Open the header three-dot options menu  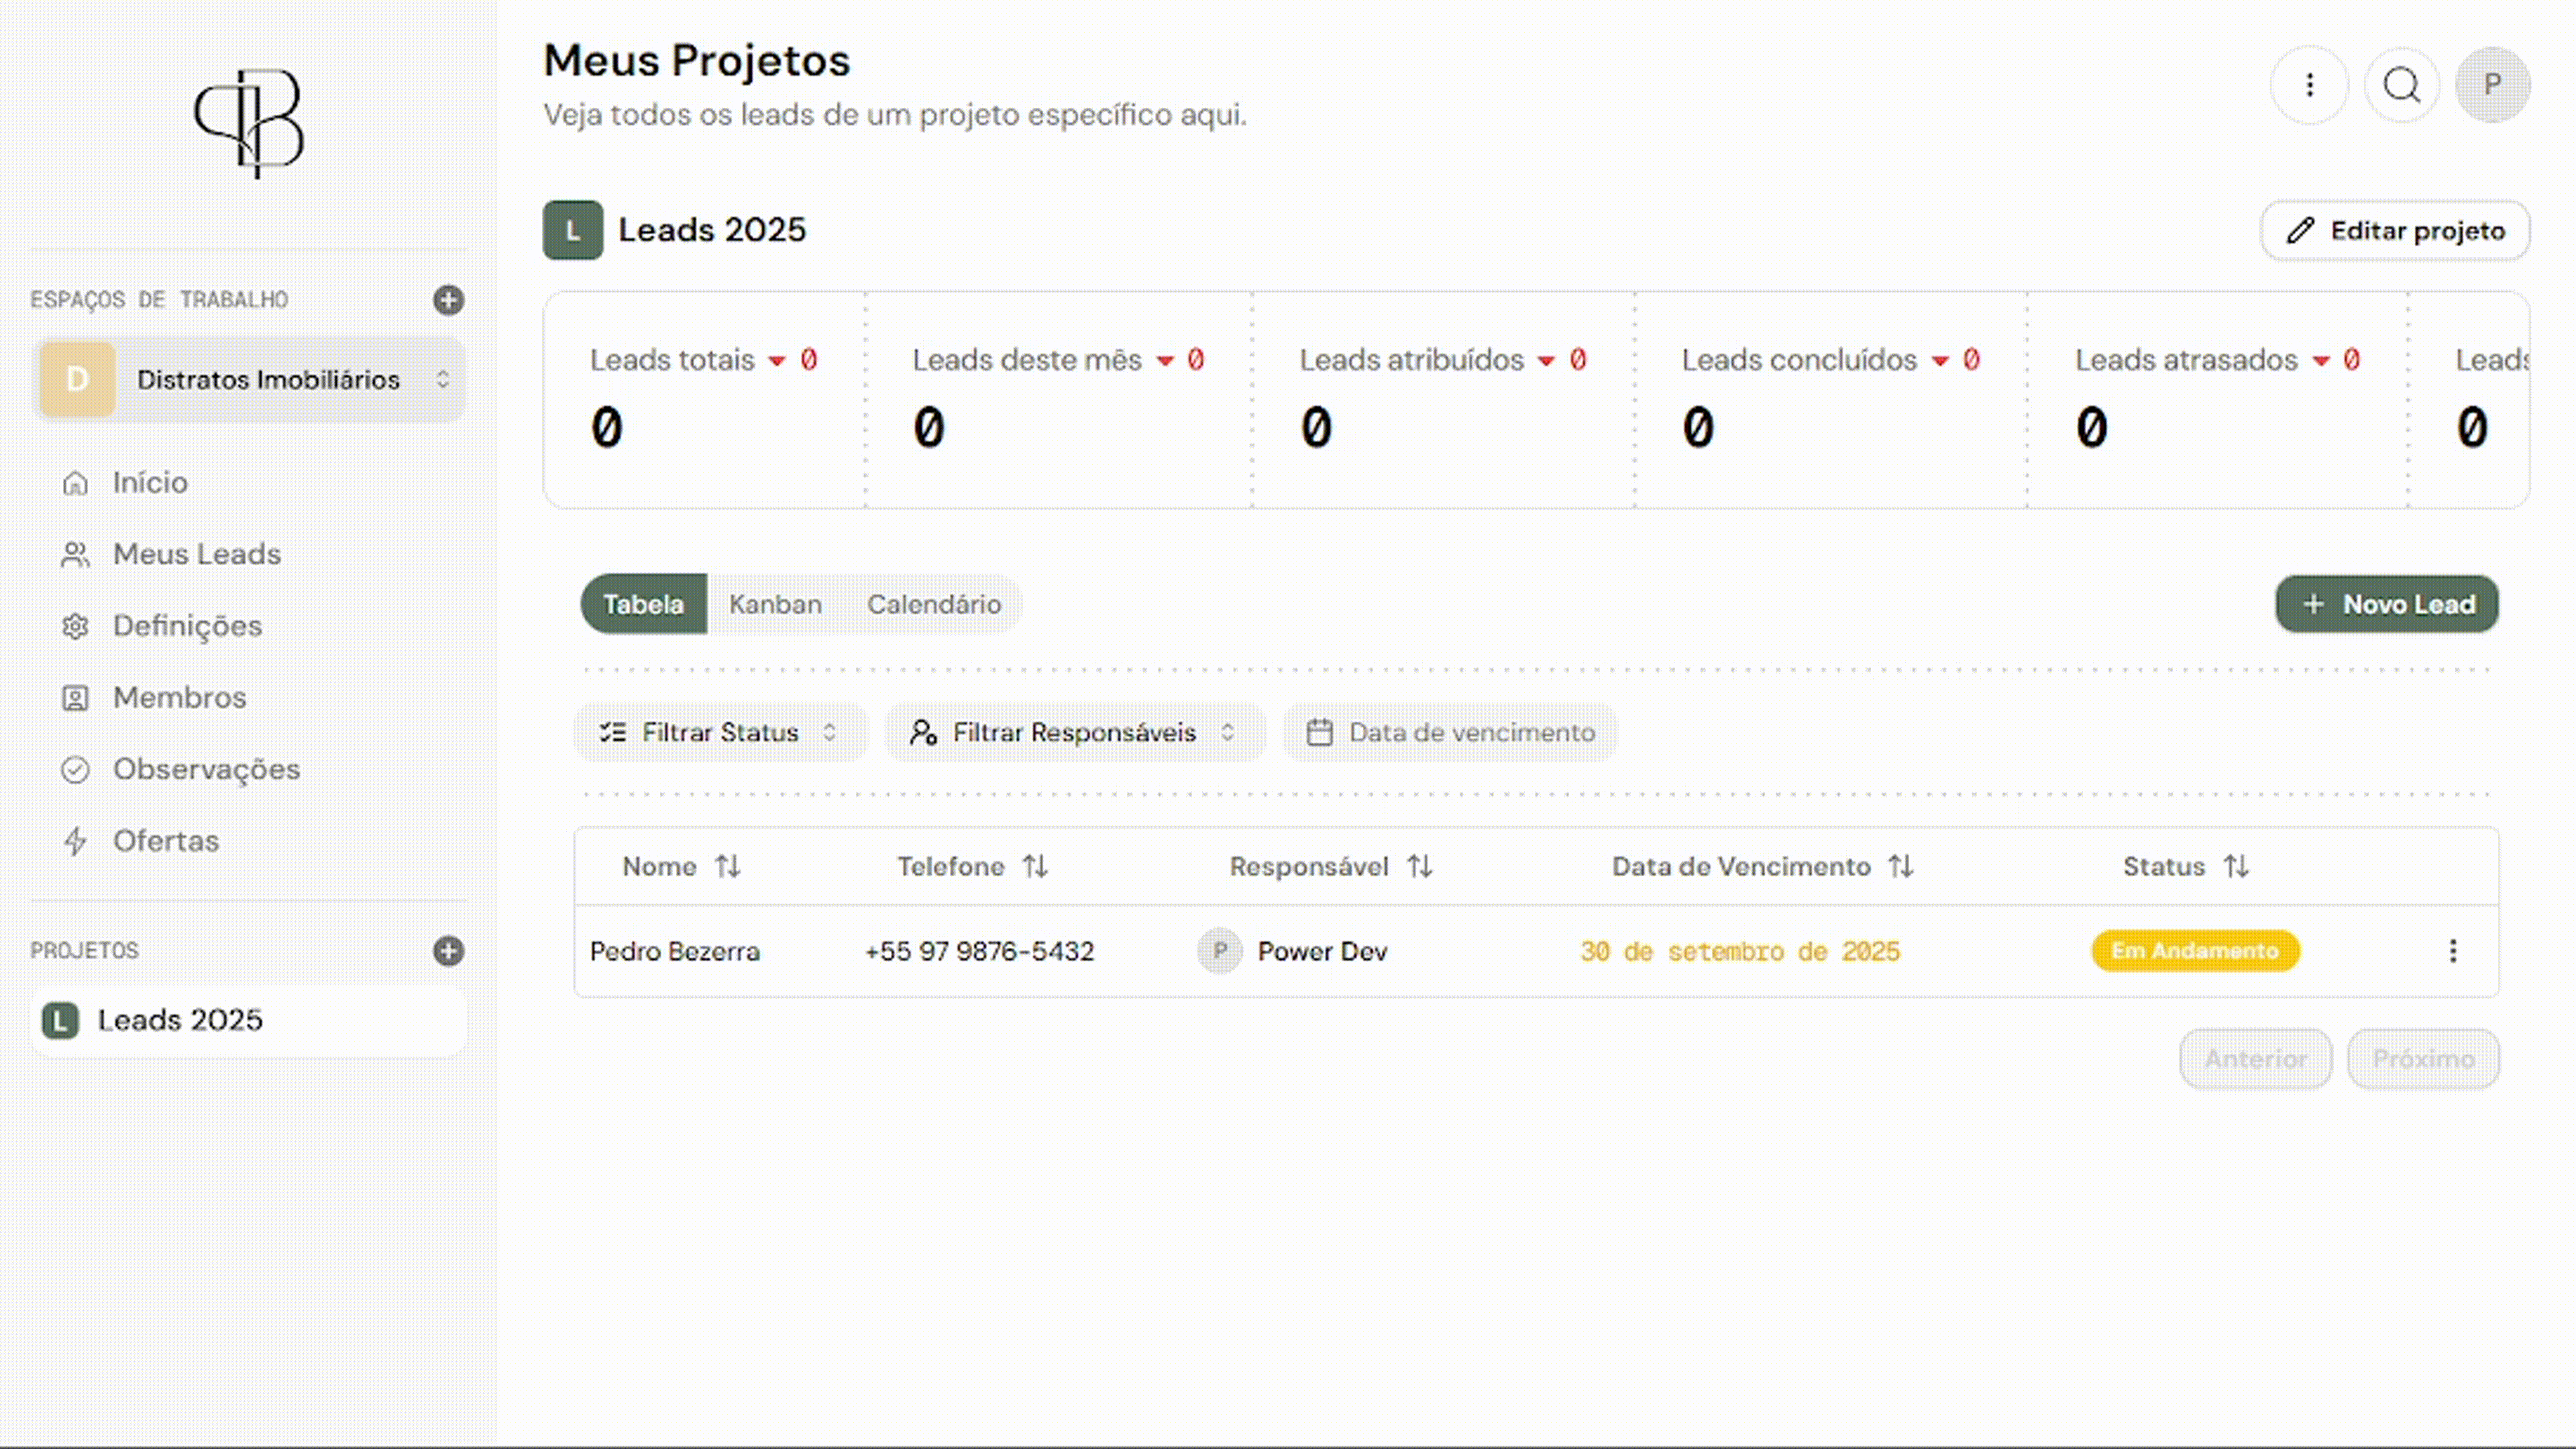point(2309,85)
